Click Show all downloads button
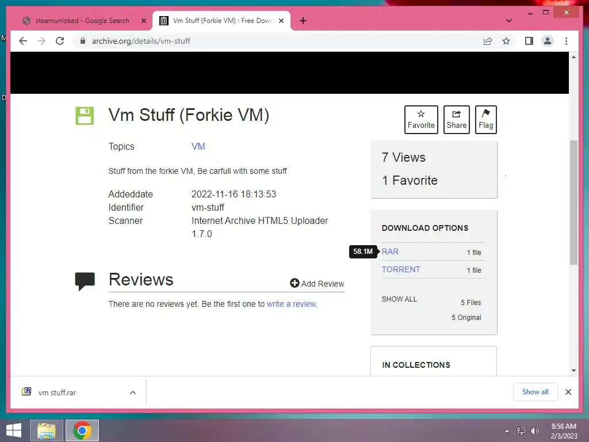This screenshot has width=589, height=442. tap(536, 392)
